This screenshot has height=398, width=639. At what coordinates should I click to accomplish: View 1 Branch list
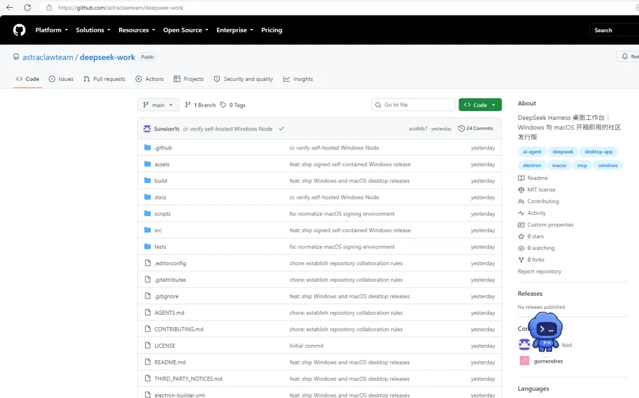200,105
